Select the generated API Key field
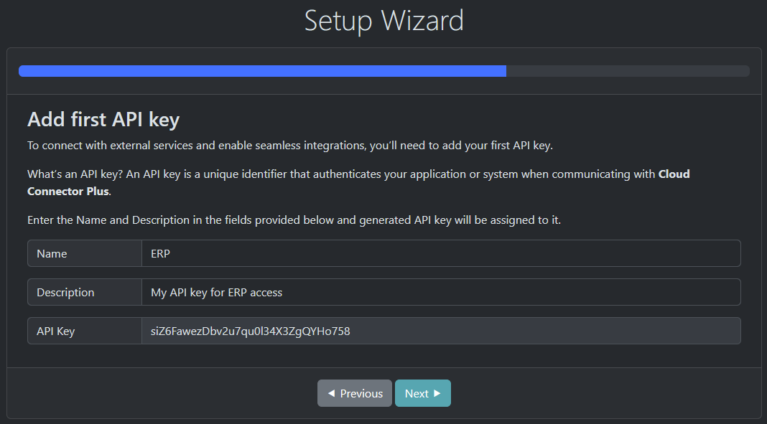The width and height of the screenshot is (767, 424). [x=440, y=331]
